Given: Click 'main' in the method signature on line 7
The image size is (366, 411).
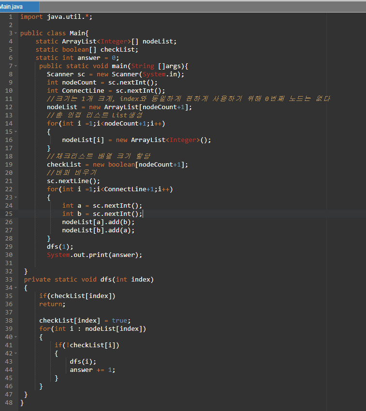Looking at the screenshot, I should [x=119, y=66].
